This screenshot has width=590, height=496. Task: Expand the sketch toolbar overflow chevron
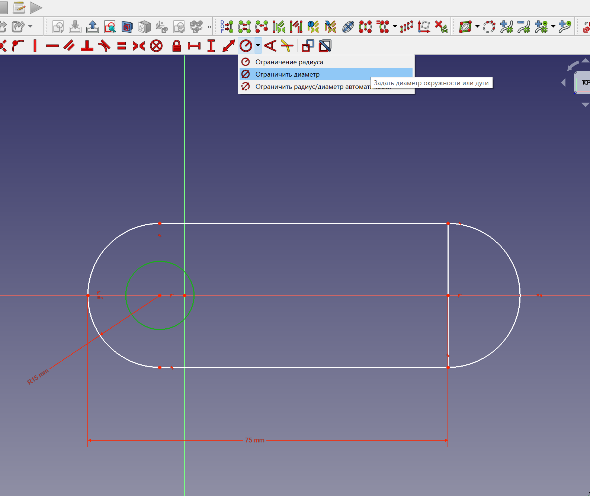pyautogui.click(x=209, y=27)
